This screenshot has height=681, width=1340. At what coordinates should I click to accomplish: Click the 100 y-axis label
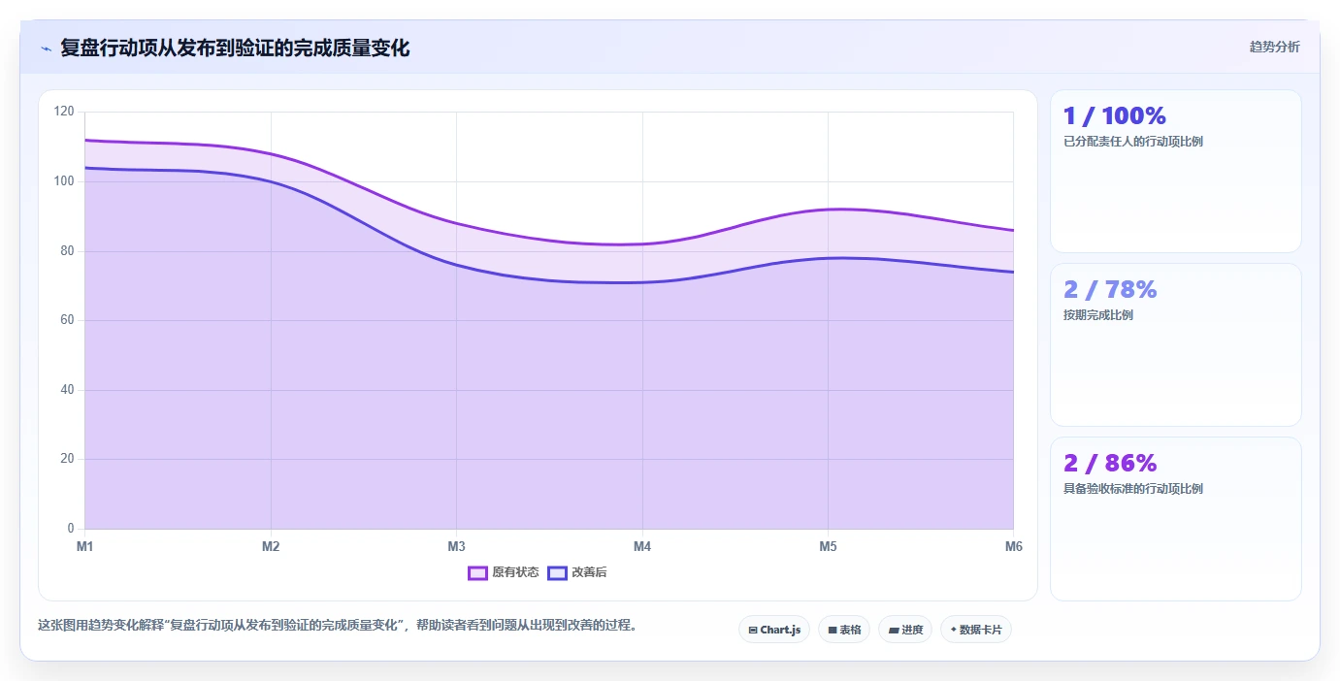[x=64, y=181]
